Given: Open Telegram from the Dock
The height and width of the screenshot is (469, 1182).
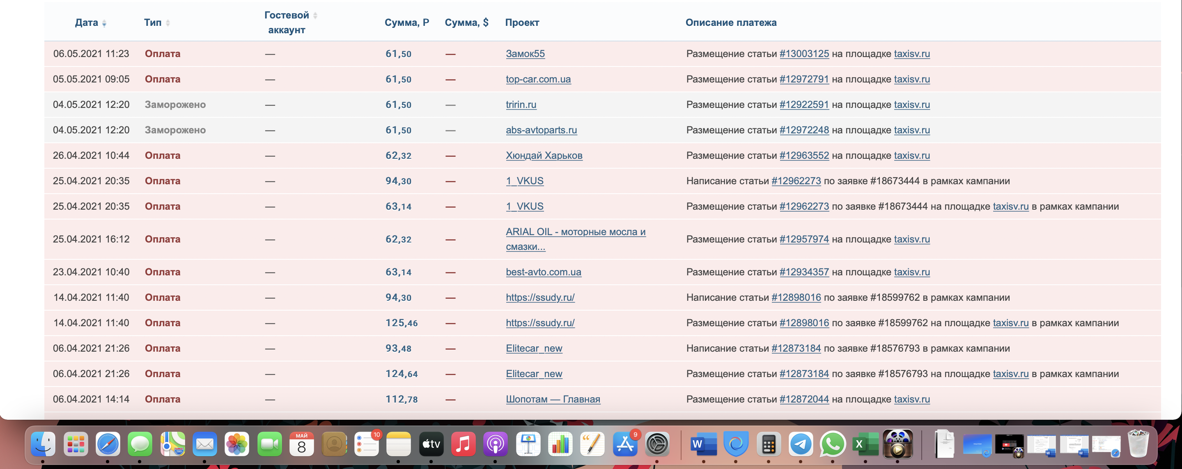Looking at the screenshot, I should pyautogui.click(x=801, y=444).
